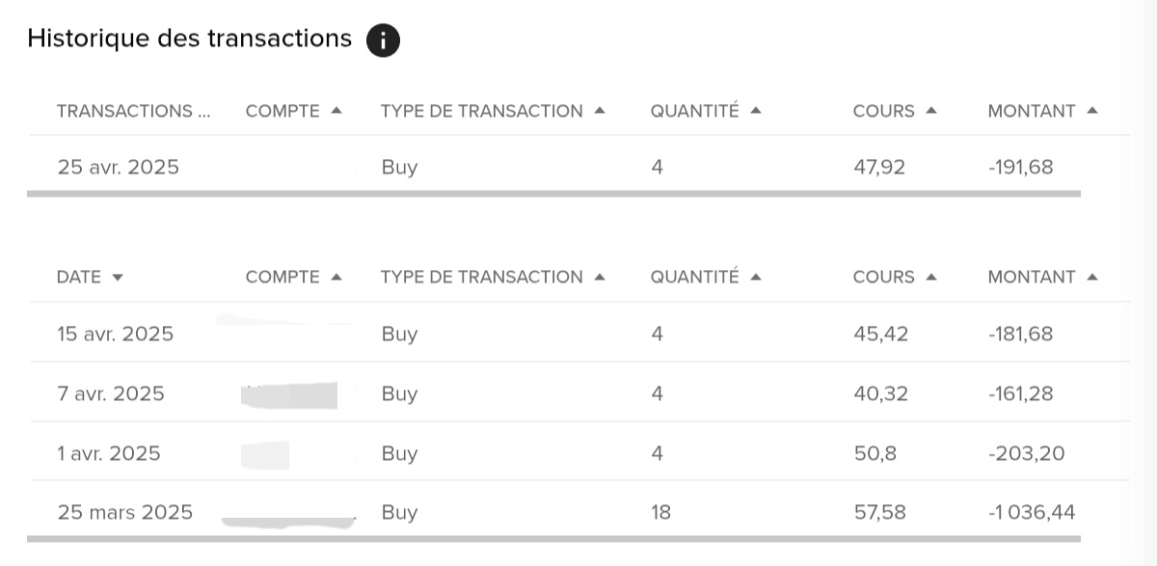Screen dimensions: 1157x566
Task: Click QUANTITÉ sort arrow in top table
Action: (x=756, y=111)
